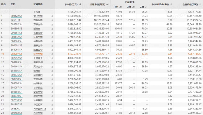Click the chart icon beside 市净率PB(MRQ) header
This screenshot has height=115, width=203.
[x=171, y=4]
